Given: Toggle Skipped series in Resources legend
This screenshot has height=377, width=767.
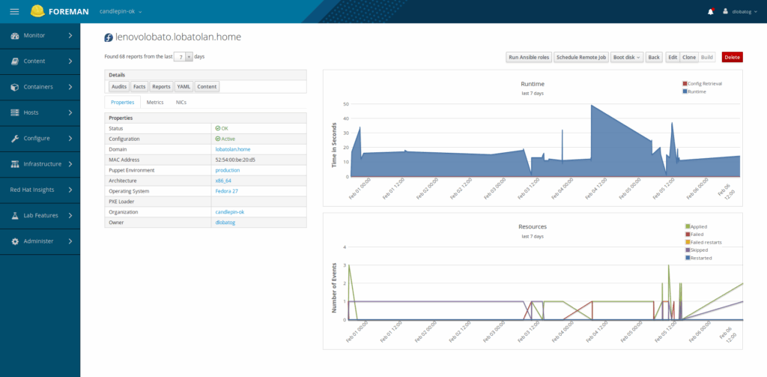Looking at the screenshot, I should 701,250.
